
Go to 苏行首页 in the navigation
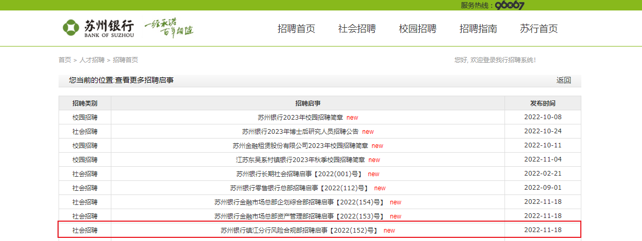click(x=539, y=29)
